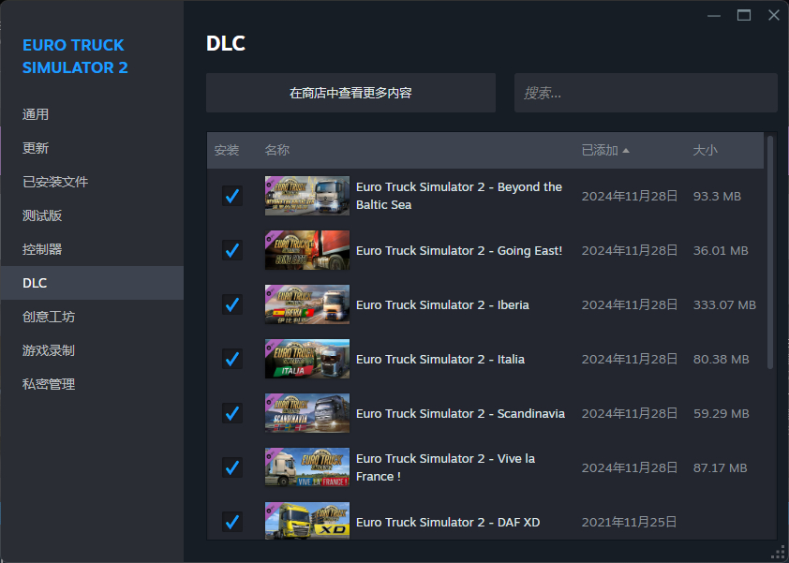
Task: Toggle Vive la France ! checkbox
Action: point(232,467)
